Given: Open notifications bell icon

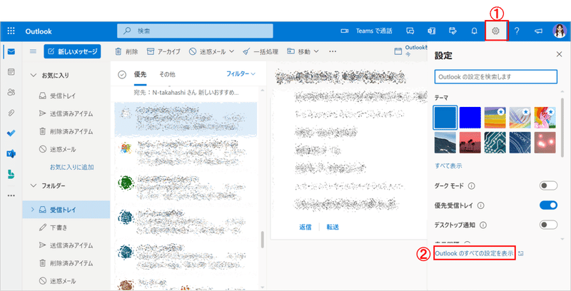Looking at the screenshot, I should click(474, 31).
